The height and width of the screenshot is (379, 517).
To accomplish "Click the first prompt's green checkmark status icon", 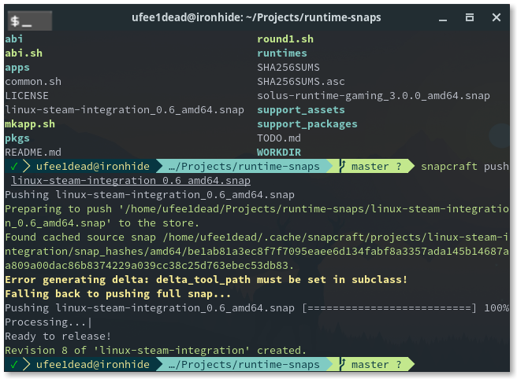I will [x=14, y=167].
